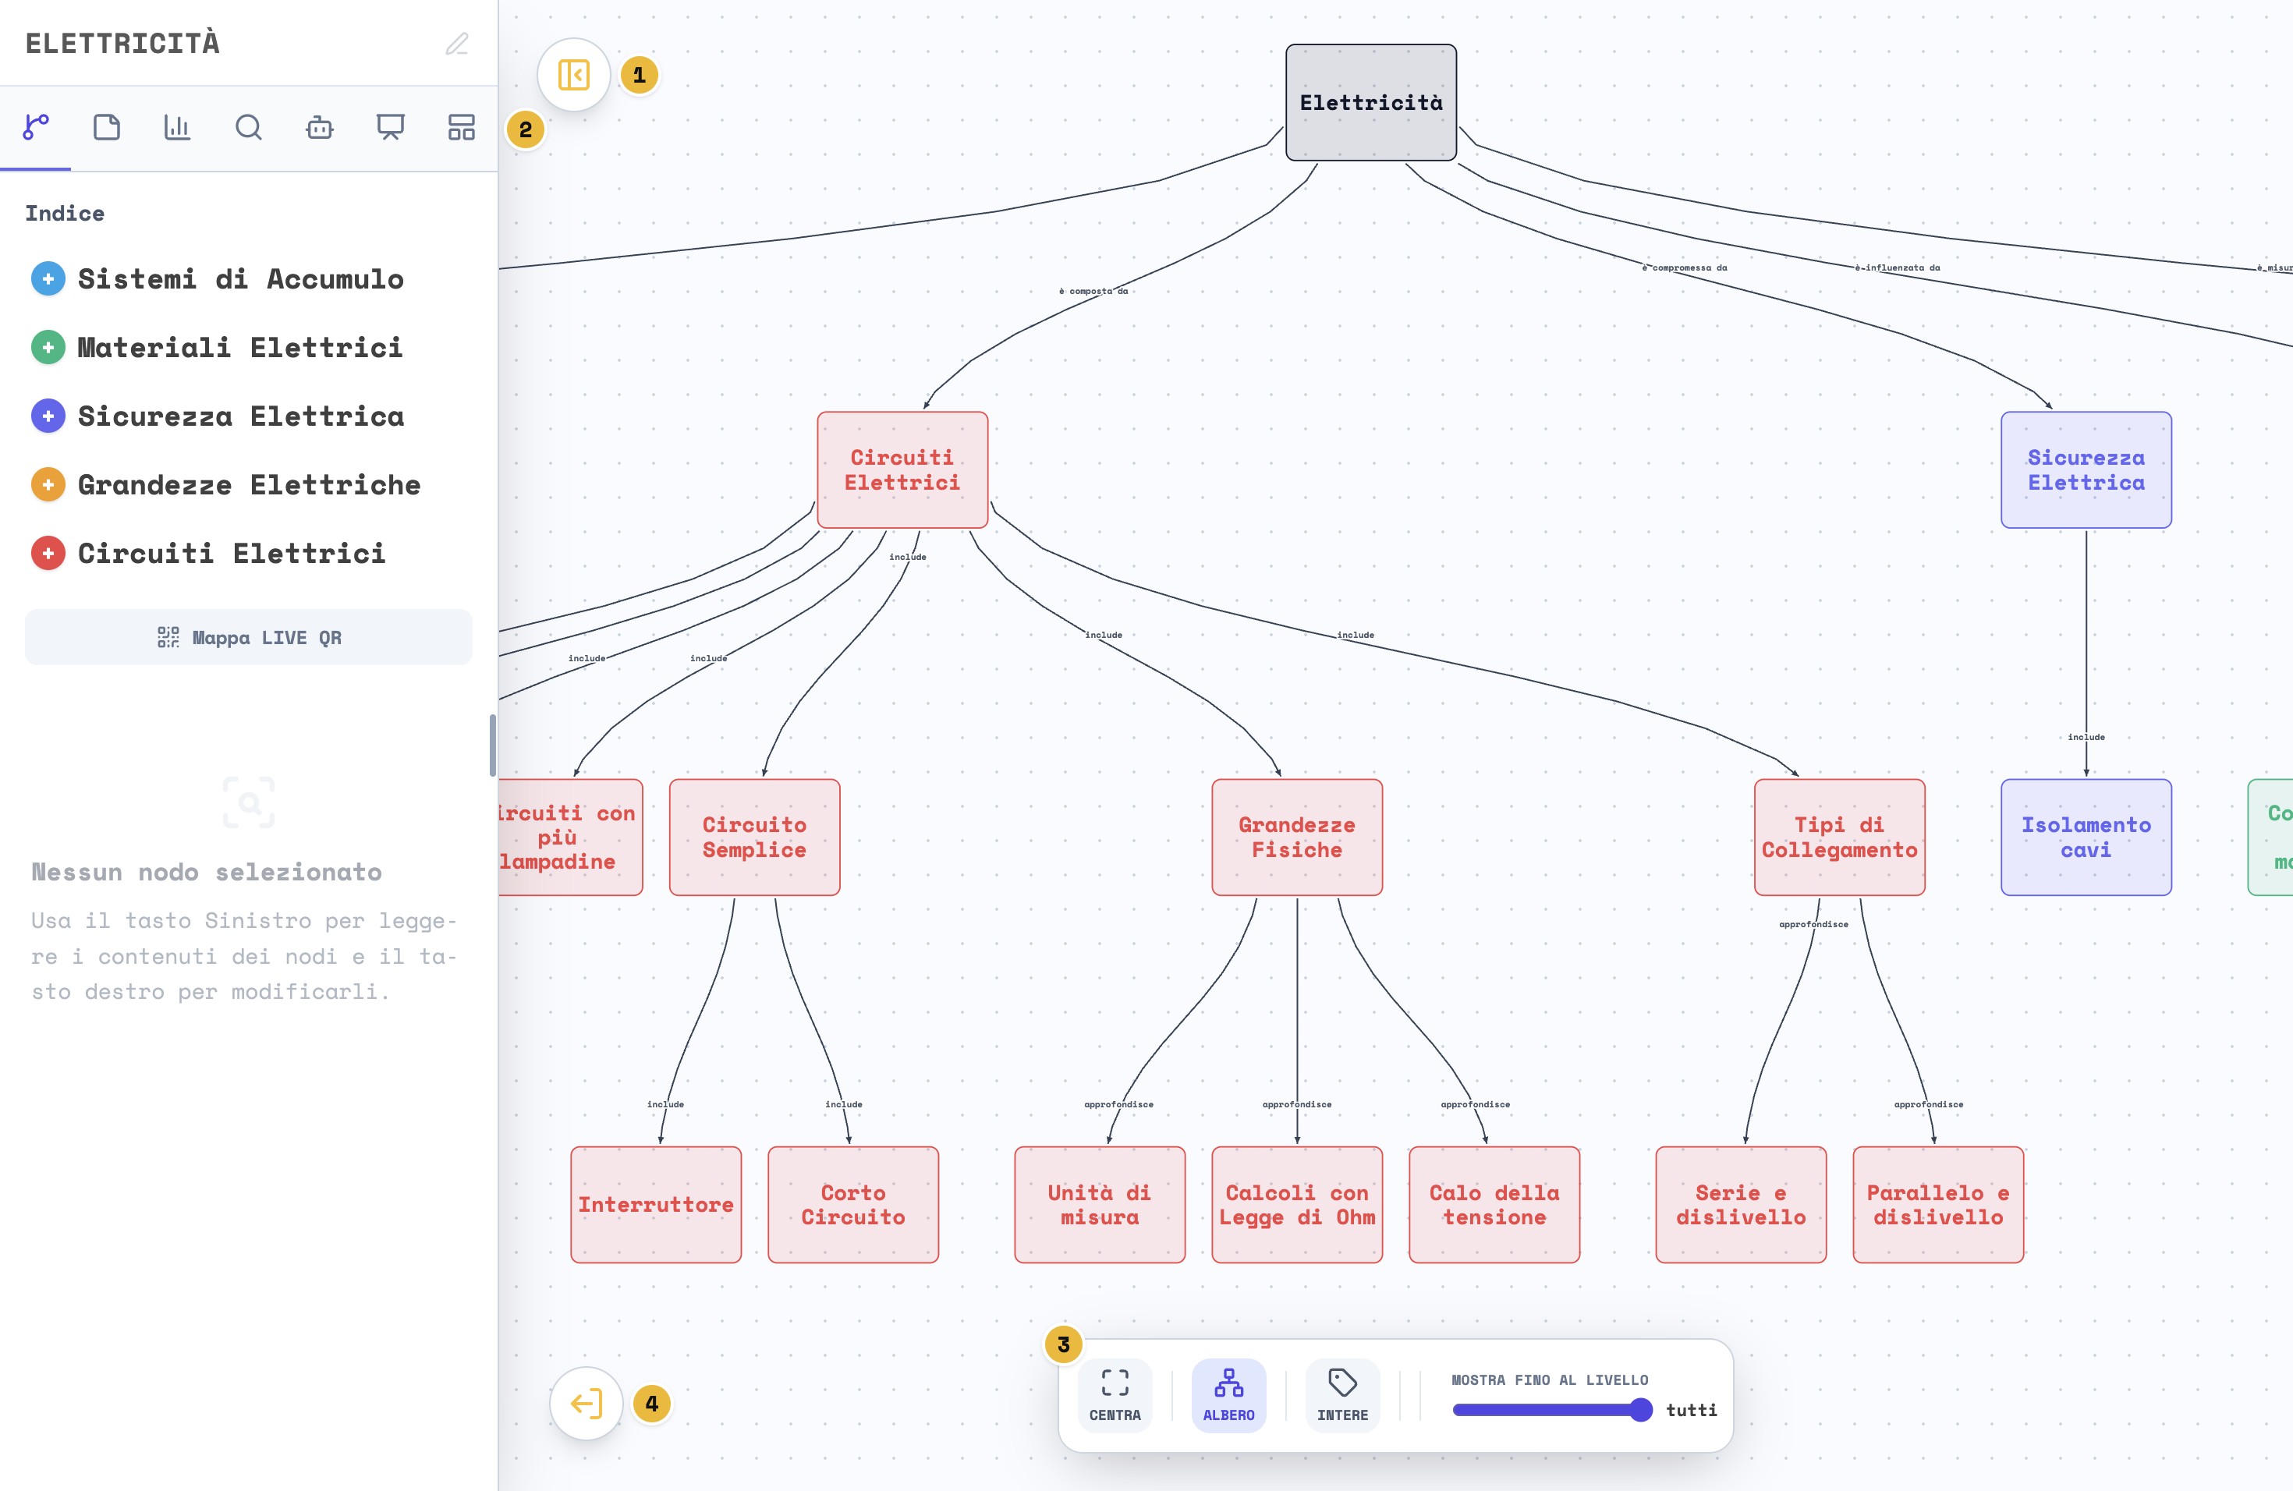Open the bar chart statistics tab
Image resolution: width=2293 pixels, height=1491 pixels.
177,127
